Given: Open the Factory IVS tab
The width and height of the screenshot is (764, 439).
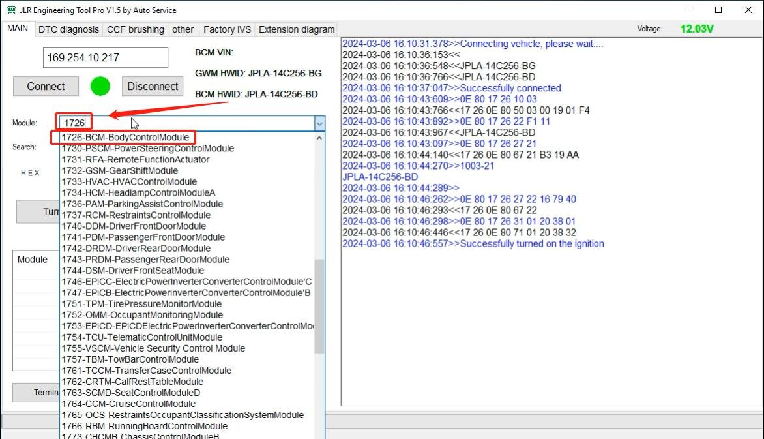Looking at the screenshot, I should point(227,29).
